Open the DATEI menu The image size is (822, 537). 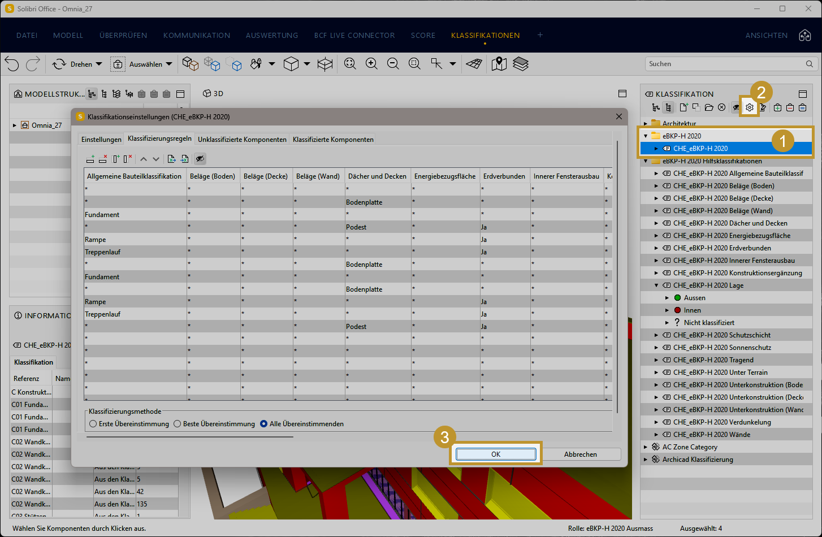coord(27,35)
